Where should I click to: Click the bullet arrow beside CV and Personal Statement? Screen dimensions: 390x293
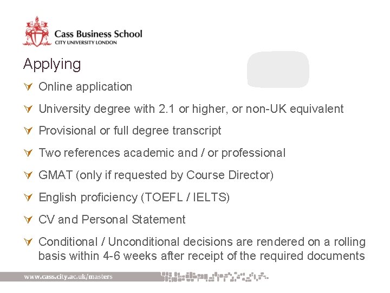pyautogui.click(x=28, y=220)
